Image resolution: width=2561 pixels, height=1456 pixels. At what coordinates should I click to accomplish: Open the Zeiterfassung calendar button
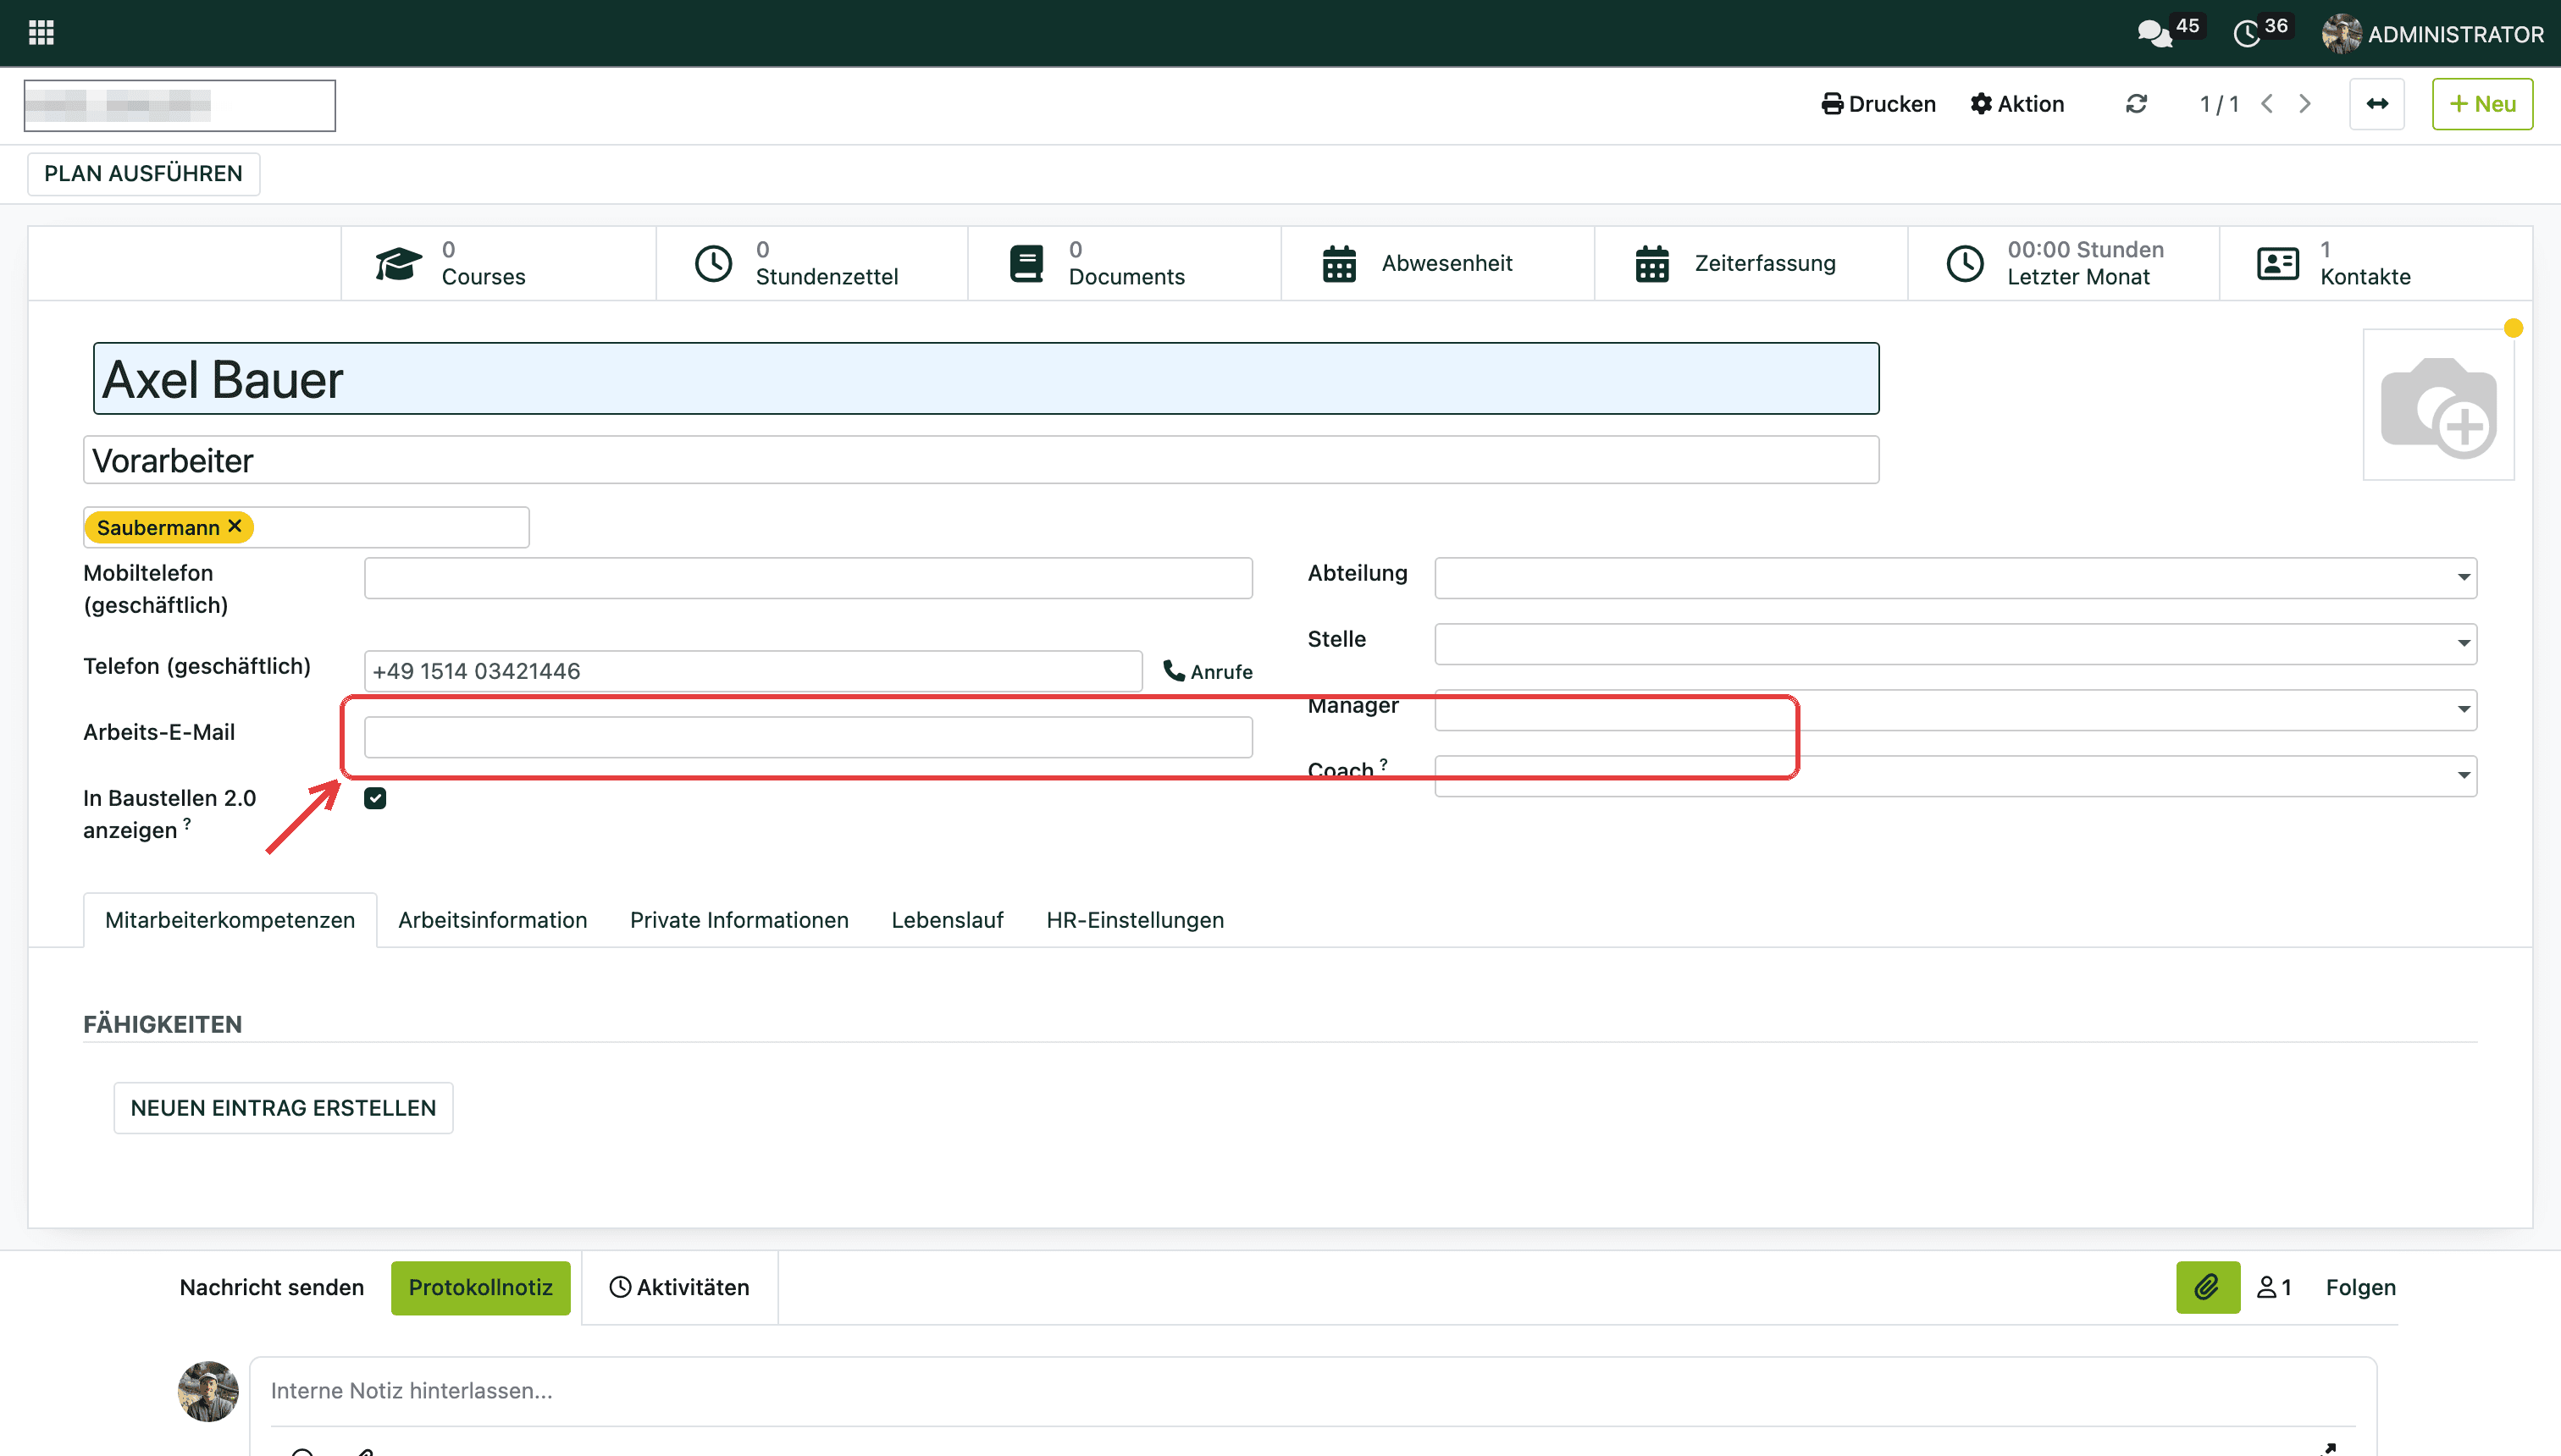coord(1751,263)
